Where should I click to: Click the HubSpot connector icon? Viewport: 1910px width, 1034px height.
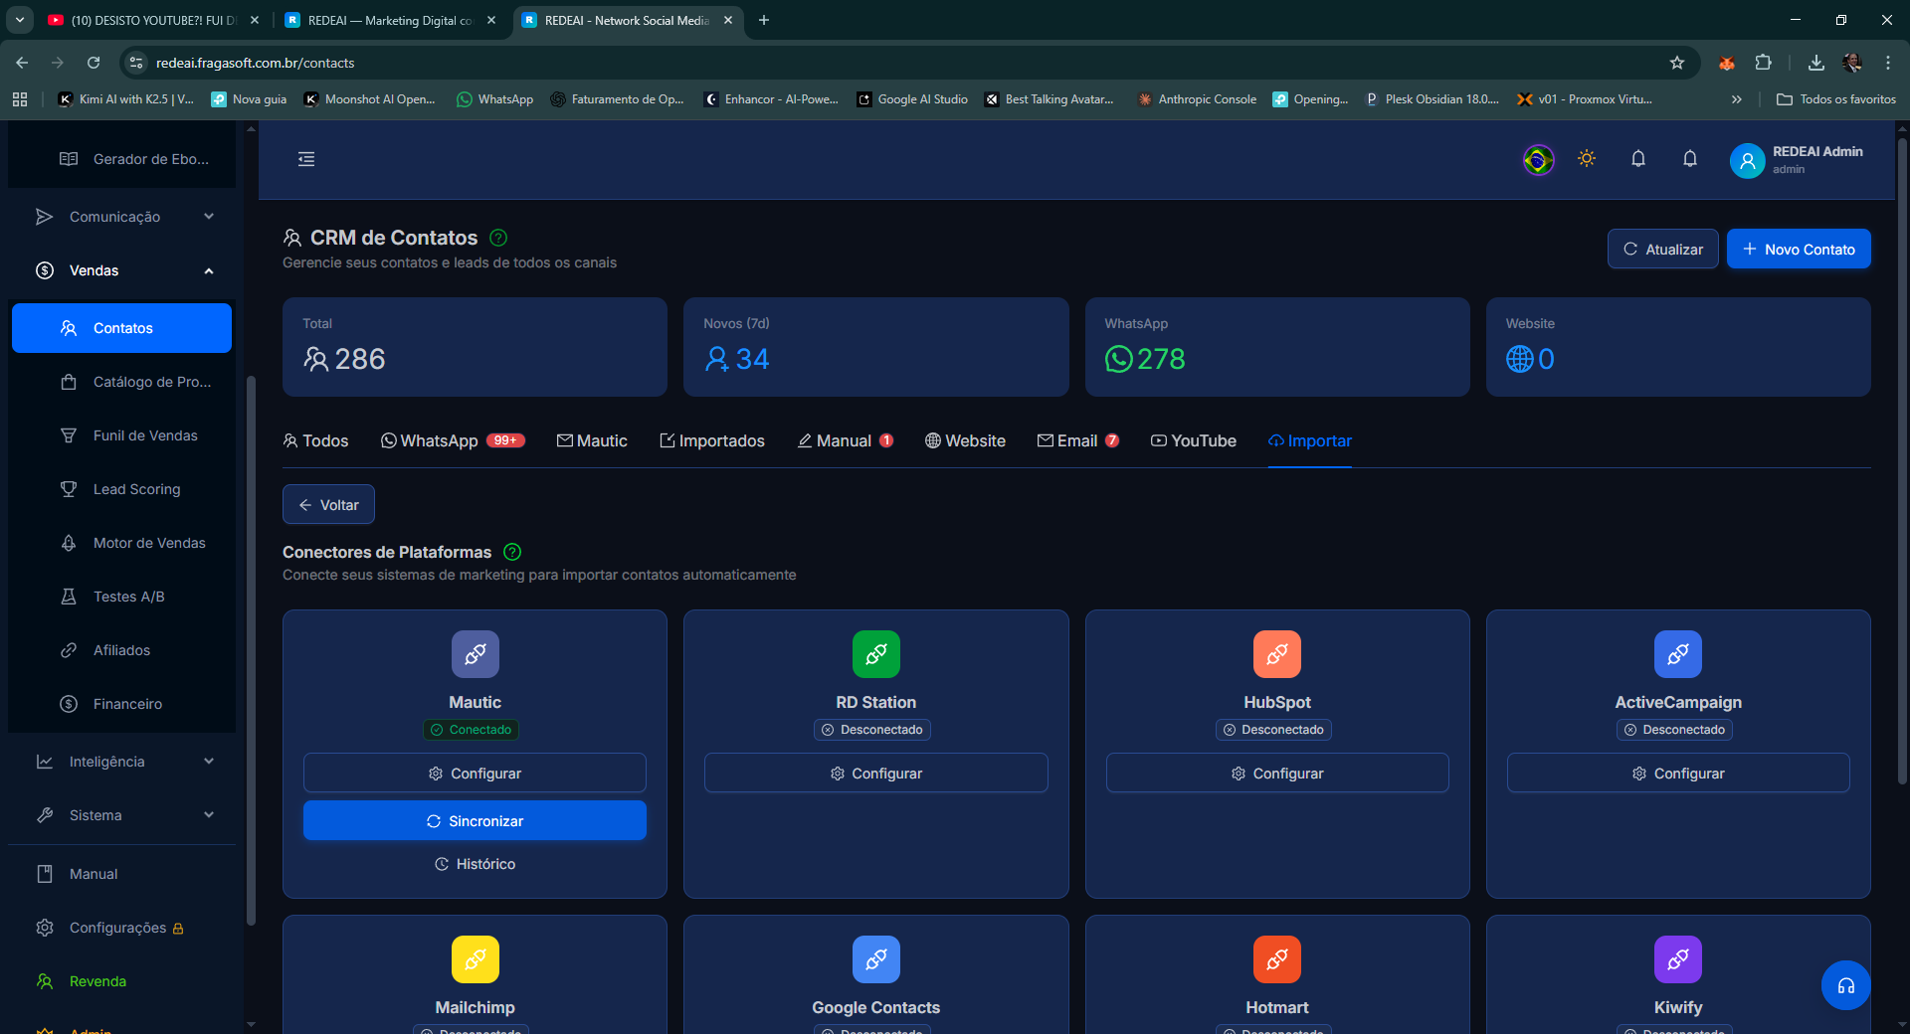pos(1277,654)
